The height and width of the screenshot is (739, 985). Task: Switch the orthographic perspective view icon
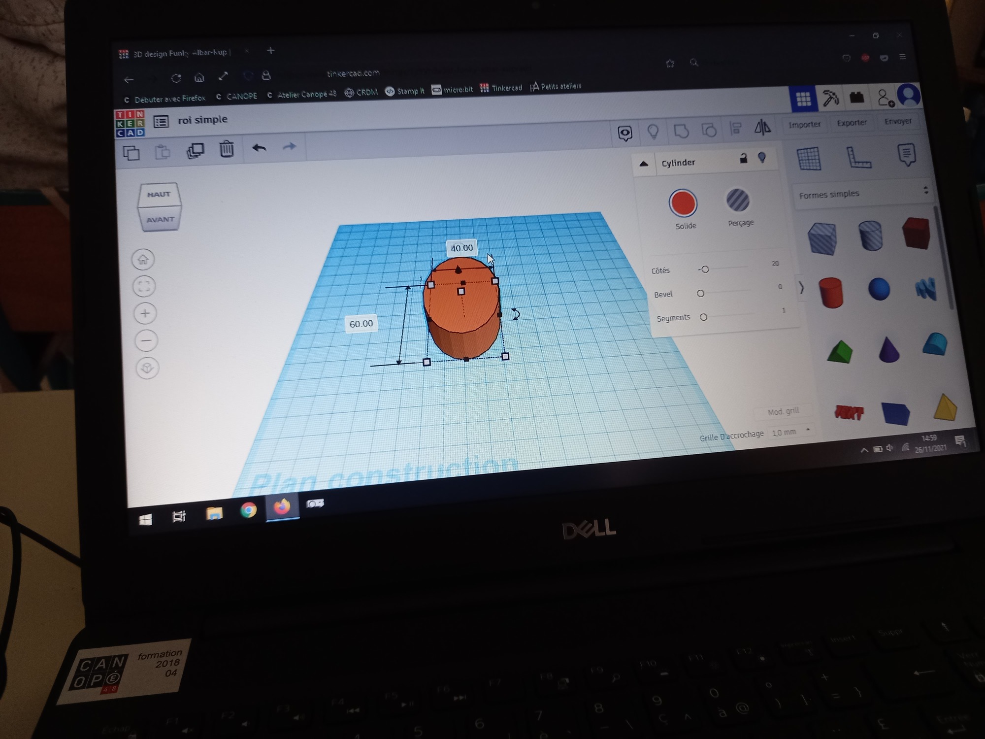pos(147,368)
